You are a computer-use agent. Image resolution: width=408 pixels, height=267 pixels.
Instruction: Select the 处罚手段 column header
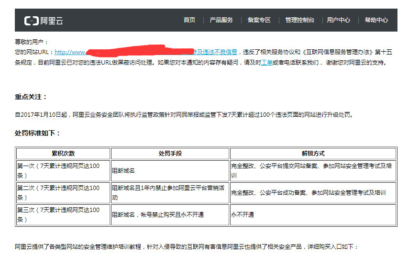[x=170, y=154]
